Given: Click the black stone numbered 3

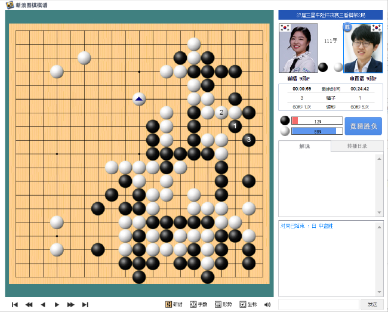Looking at the screenshot, I should coord(249,140).
